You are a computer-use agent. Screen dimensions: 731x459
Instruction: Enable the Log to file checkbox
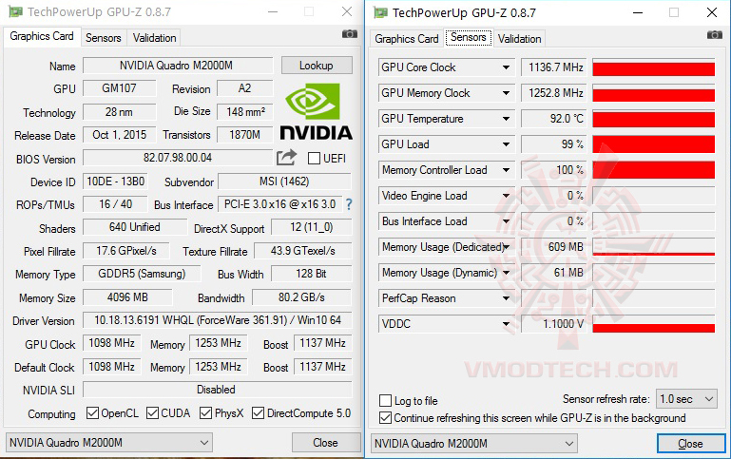(386, 401)
